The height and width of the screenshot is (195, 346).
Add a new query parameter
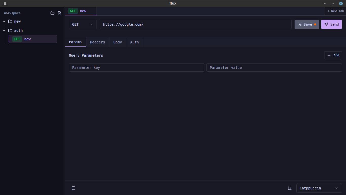tap(333, 55)
